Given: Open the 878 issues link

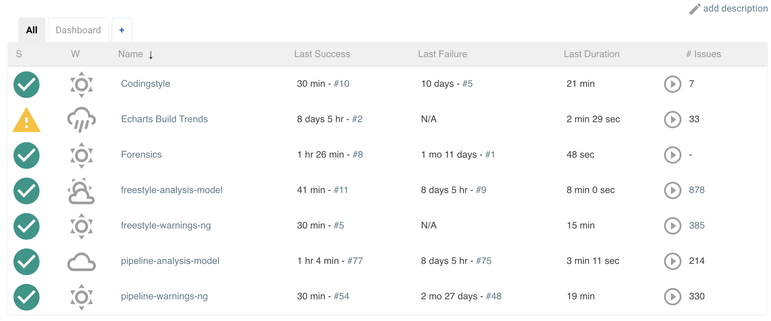Looking at the screenshot, I should pos(697,190).
